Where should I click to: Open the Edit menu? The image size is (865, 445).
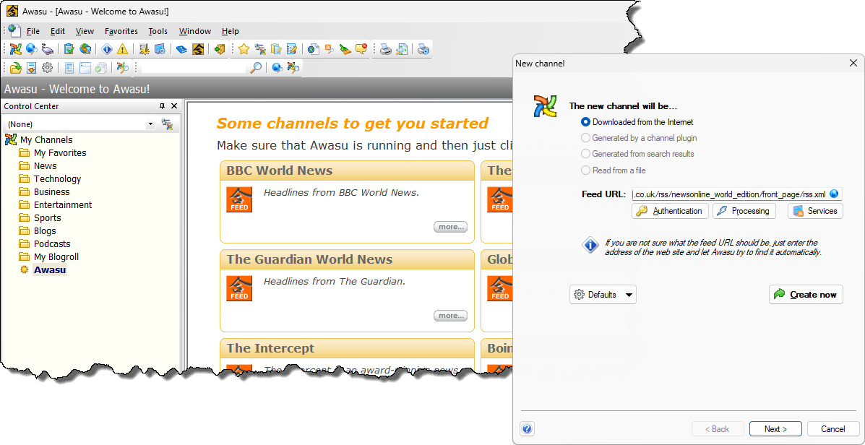pos(57,32)
